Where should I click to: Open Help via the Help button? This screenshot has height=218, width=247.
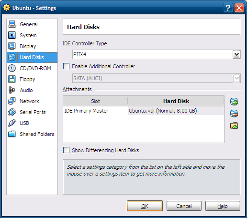tap(223, 206)
